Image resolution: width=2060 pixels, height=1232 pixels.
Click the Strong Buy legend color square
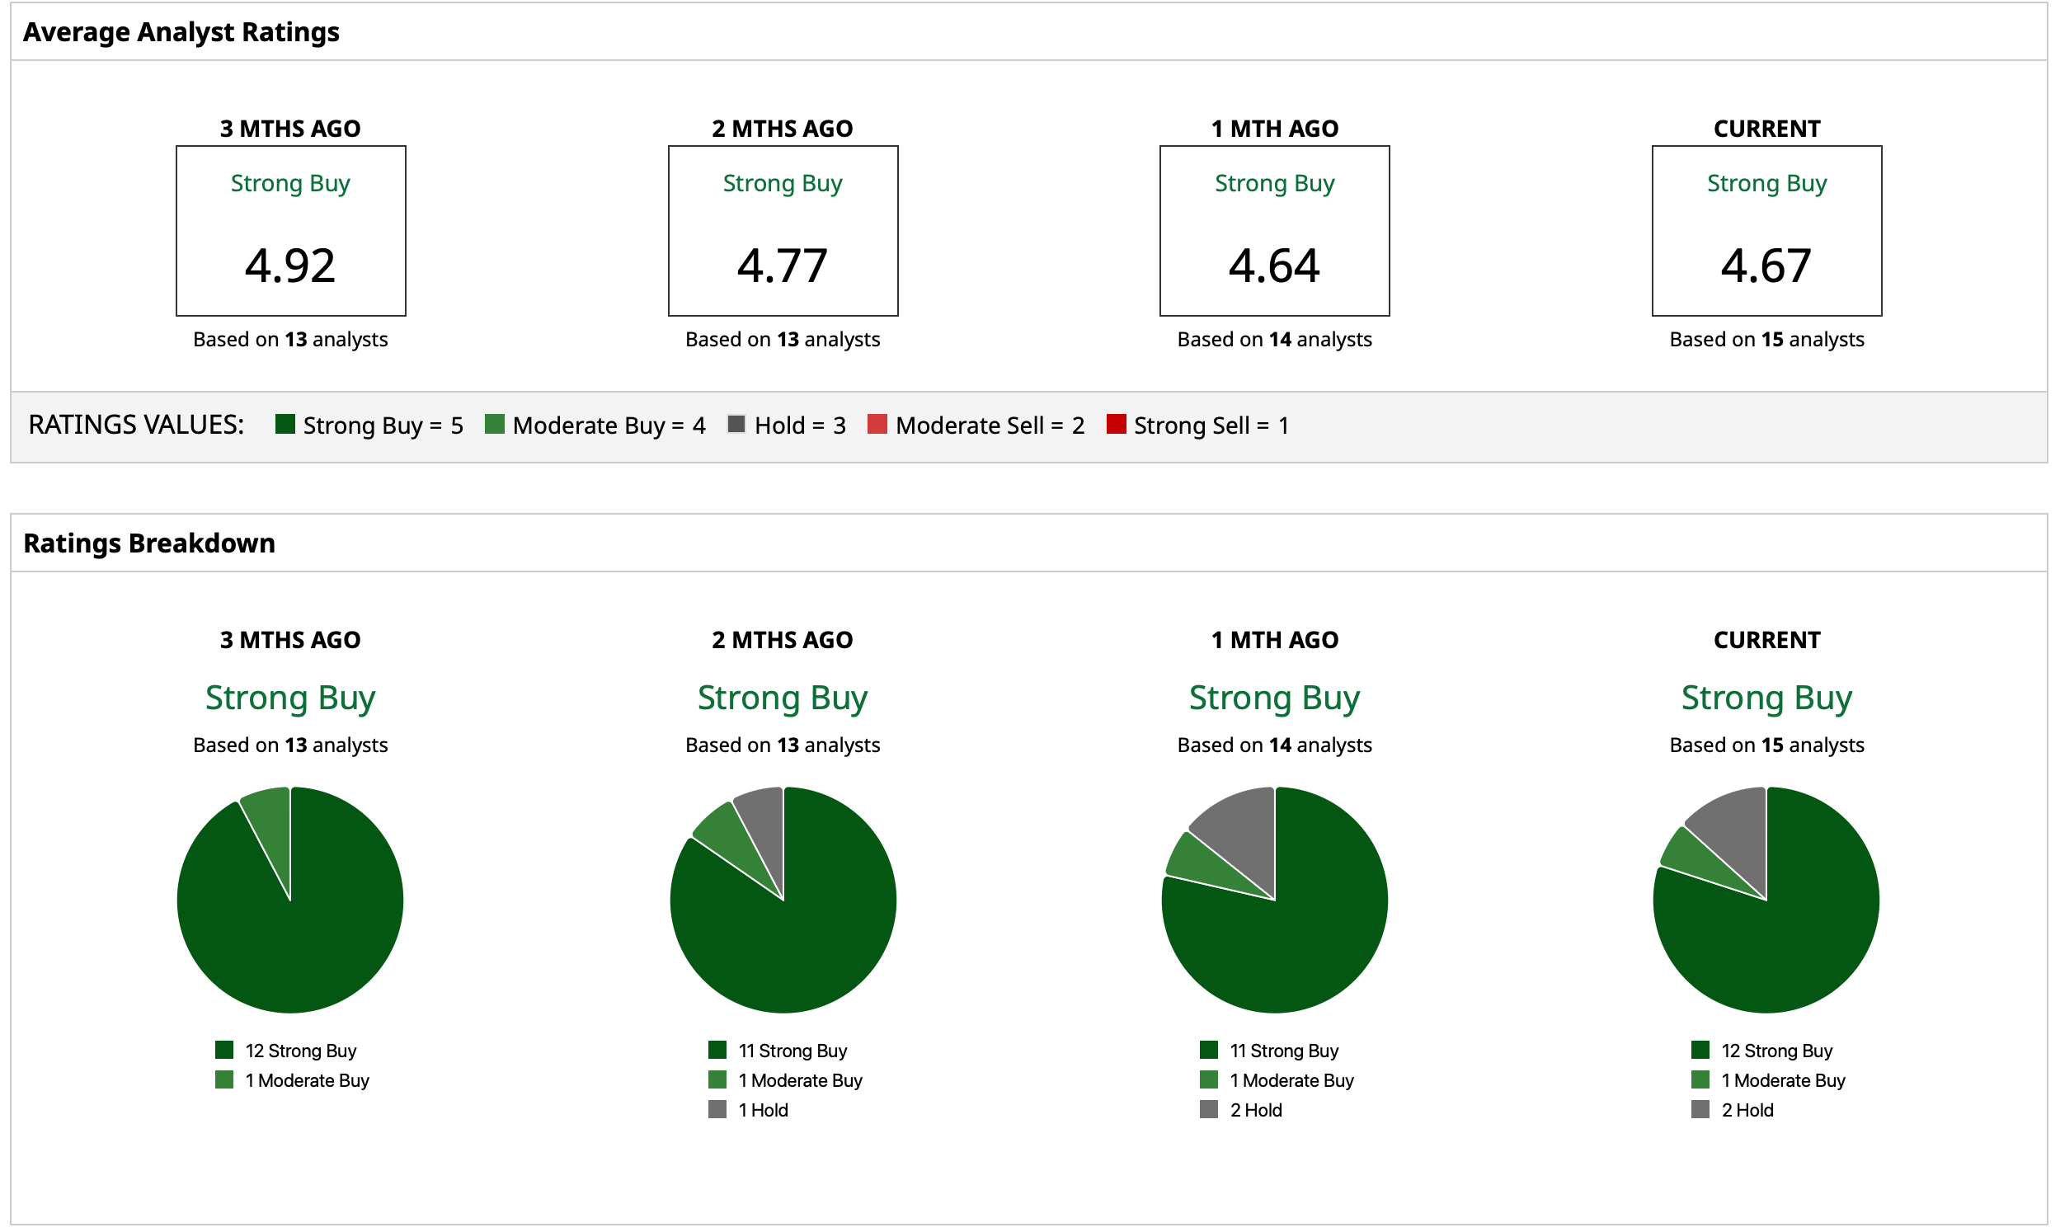click(285, 424)
